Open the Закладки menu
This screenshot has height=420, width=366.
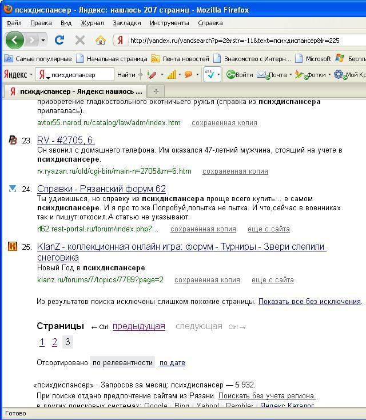pyautogui.click(x=127, y=23)
